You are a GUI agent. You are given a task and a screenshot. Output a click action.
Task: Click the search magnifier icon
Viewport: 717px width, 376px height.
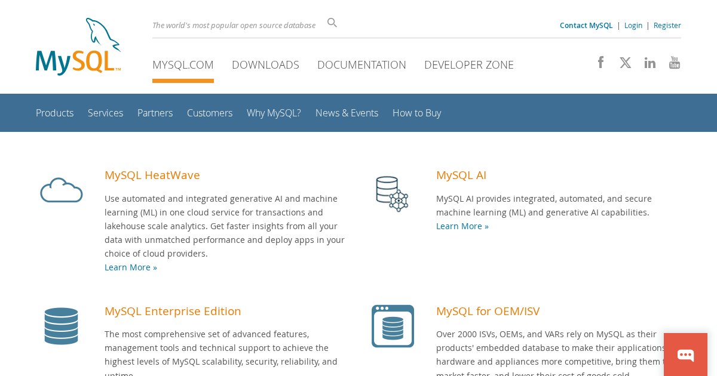(x=332, y=23)
